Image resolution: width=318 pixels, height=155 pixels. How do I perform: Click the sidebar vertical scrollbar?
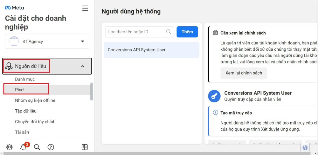92,91
